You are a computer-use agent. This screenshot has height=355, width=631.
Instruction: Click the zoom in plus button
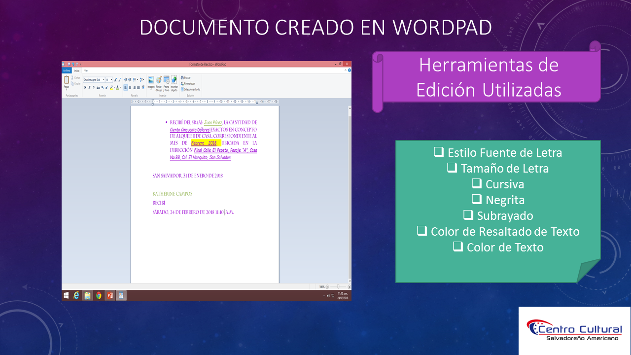[x=349, y=286]
